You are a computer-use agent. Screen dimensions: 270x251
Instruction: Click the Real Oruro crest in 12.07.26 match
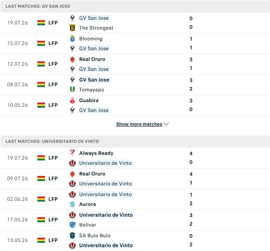click(72, 59)
